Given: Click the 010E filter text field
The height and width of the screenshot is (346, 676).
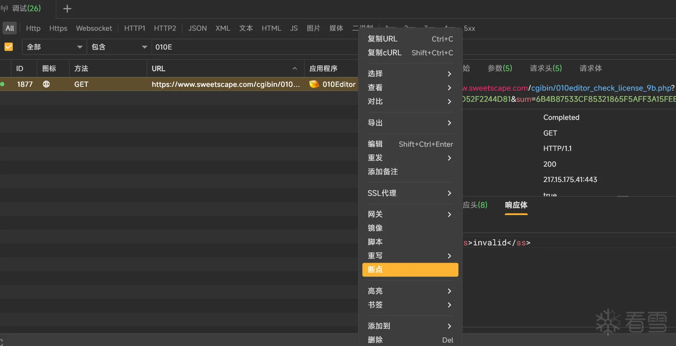Looking at the screenshot, I should pos(253,47).
